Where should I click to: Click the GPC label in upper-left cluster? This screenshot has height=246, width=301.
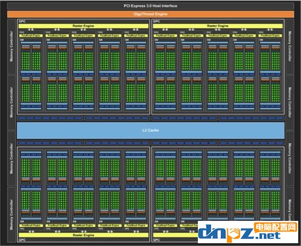22,21
